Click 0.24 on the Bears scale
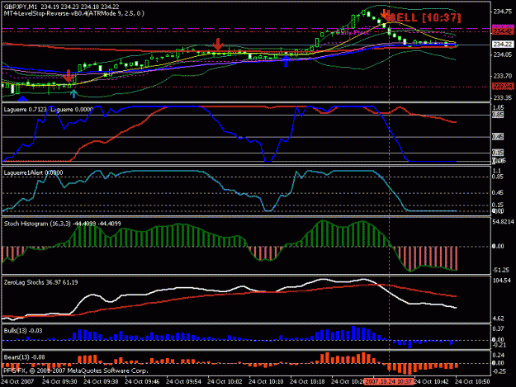 (x=499, y=355)
